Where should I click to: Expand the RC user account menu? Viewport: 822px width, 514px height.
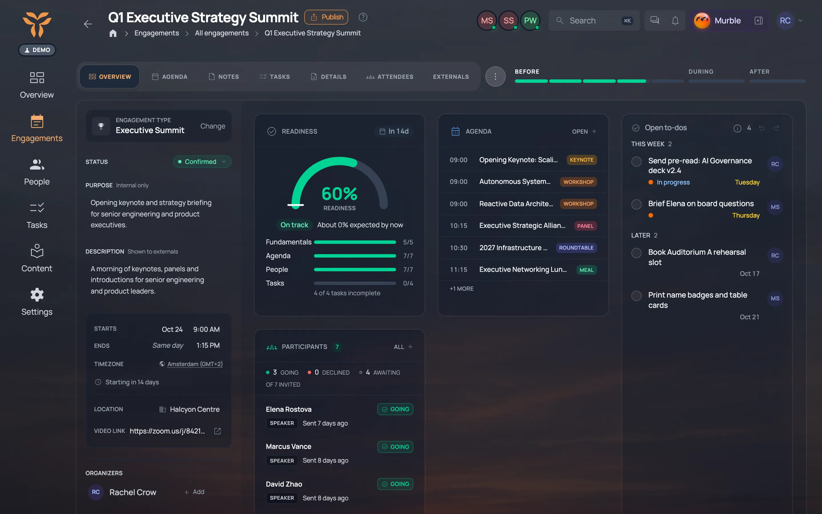click(x=790, y=20)
